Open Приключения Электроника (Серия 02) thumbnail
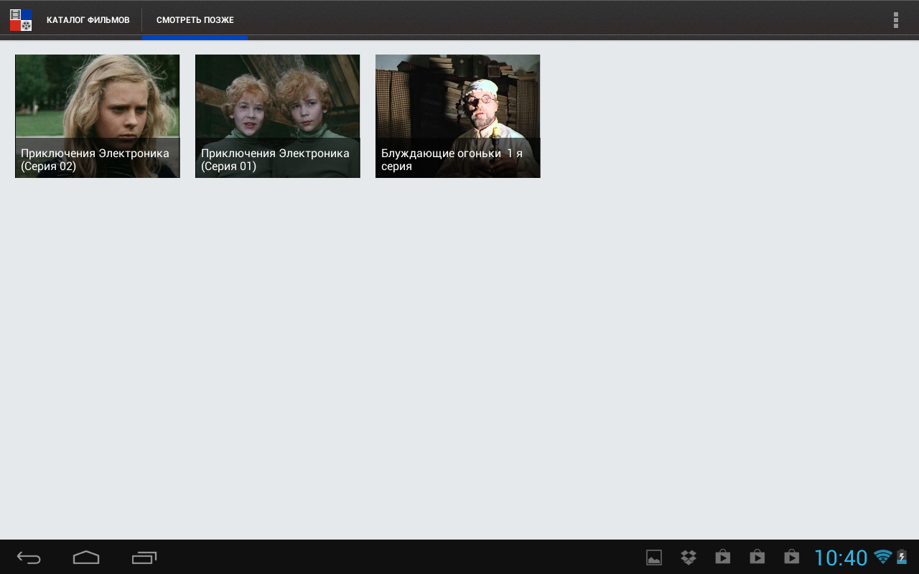 coord(98,116)
